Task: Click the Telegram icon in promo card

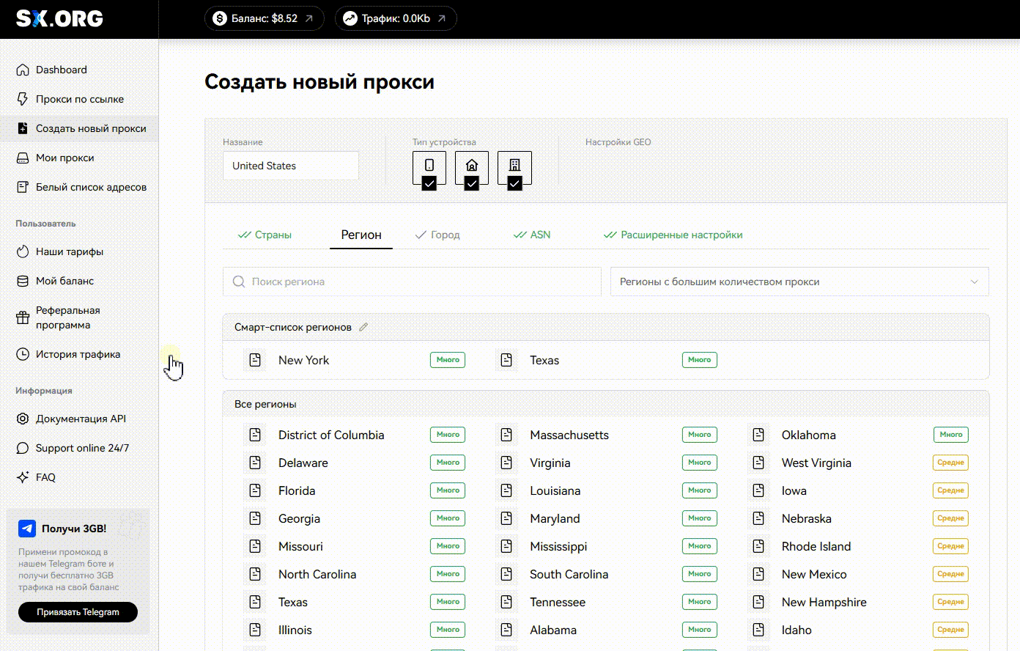Action: coord(27,529)
